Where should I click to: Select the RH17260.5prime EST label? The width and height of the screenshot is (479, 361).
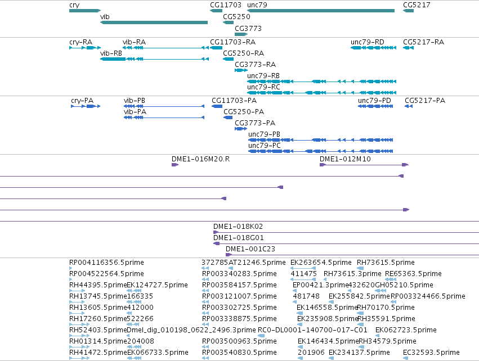(x=98, y=319)
